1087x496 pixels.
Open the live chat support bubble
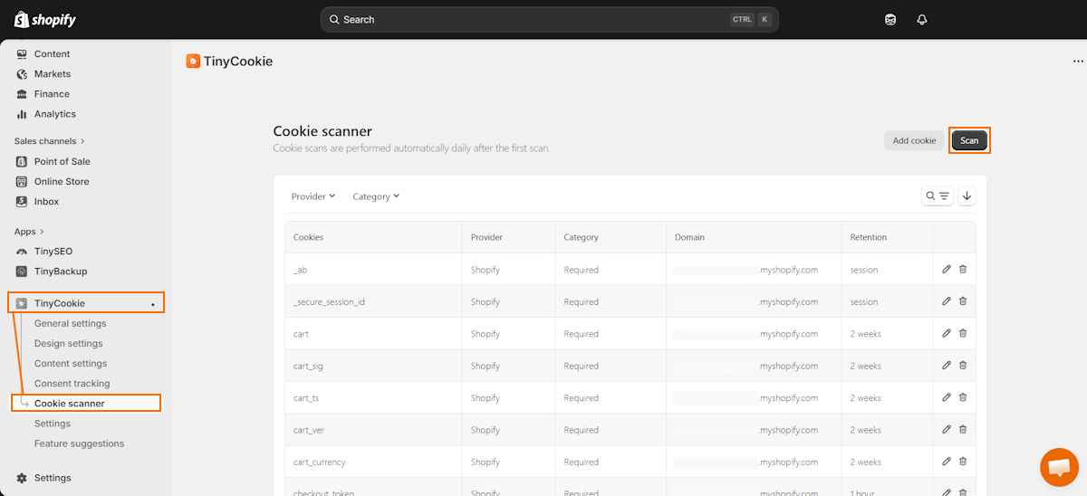1059,467
